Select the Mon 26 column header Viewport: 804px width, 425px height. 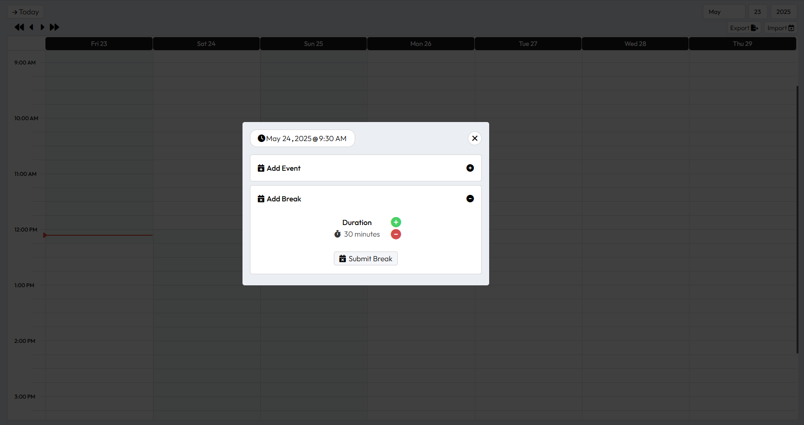click(421, 44)
